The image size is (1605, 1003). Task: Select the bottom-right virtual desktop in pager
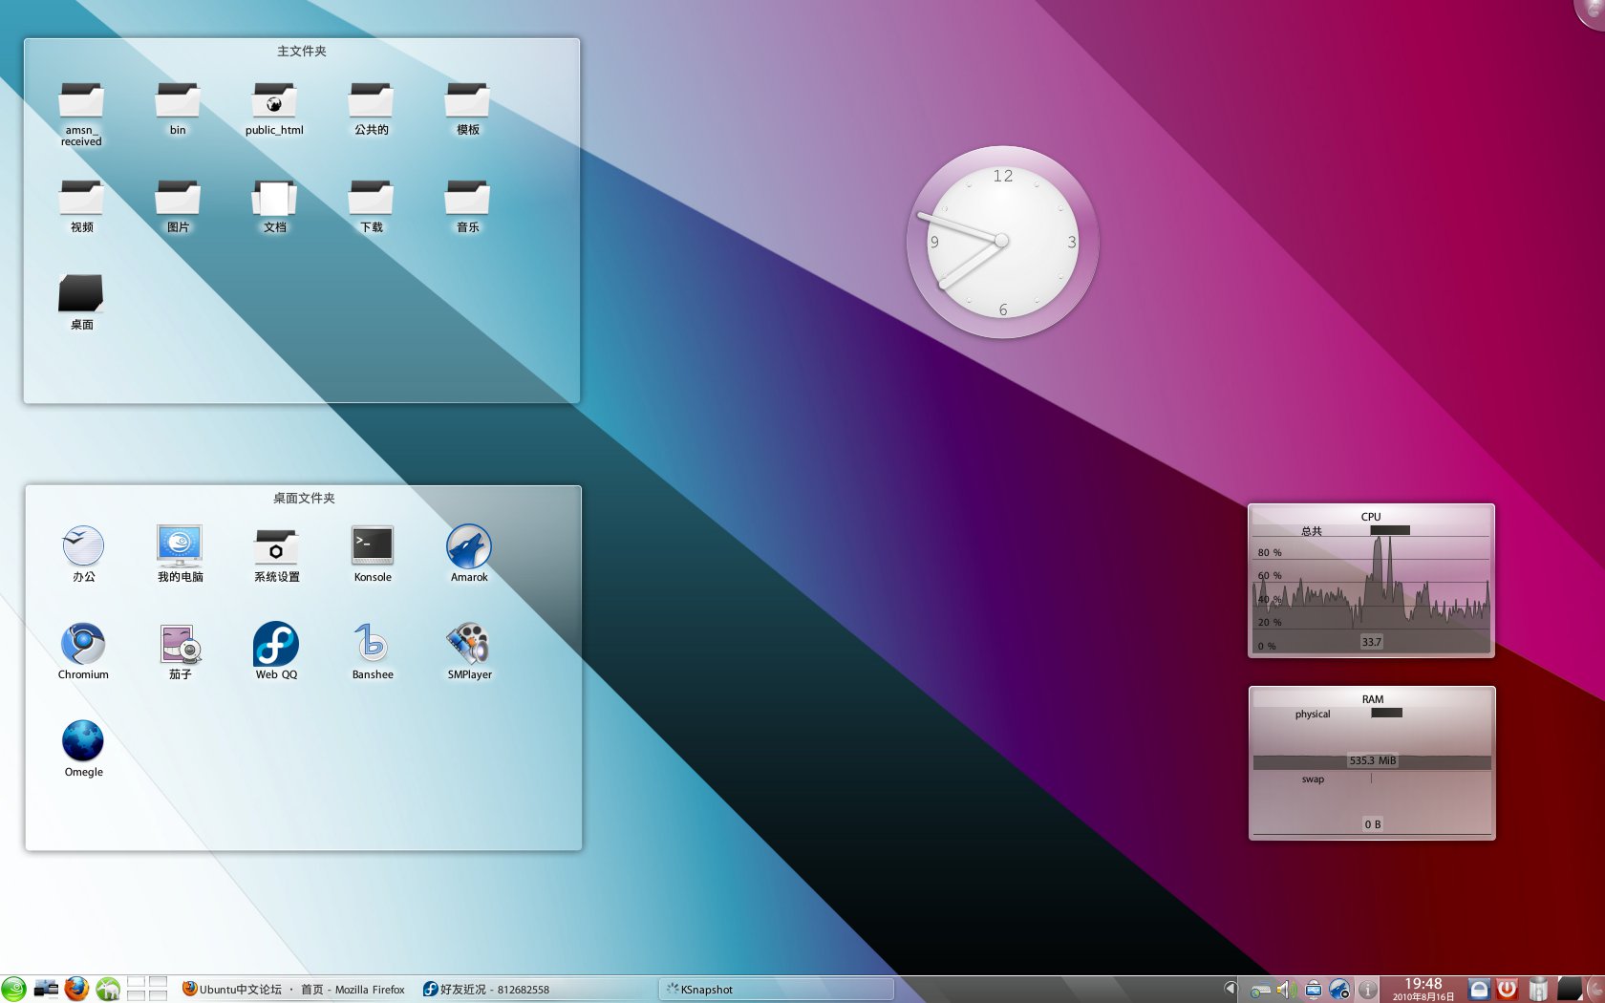159,995
